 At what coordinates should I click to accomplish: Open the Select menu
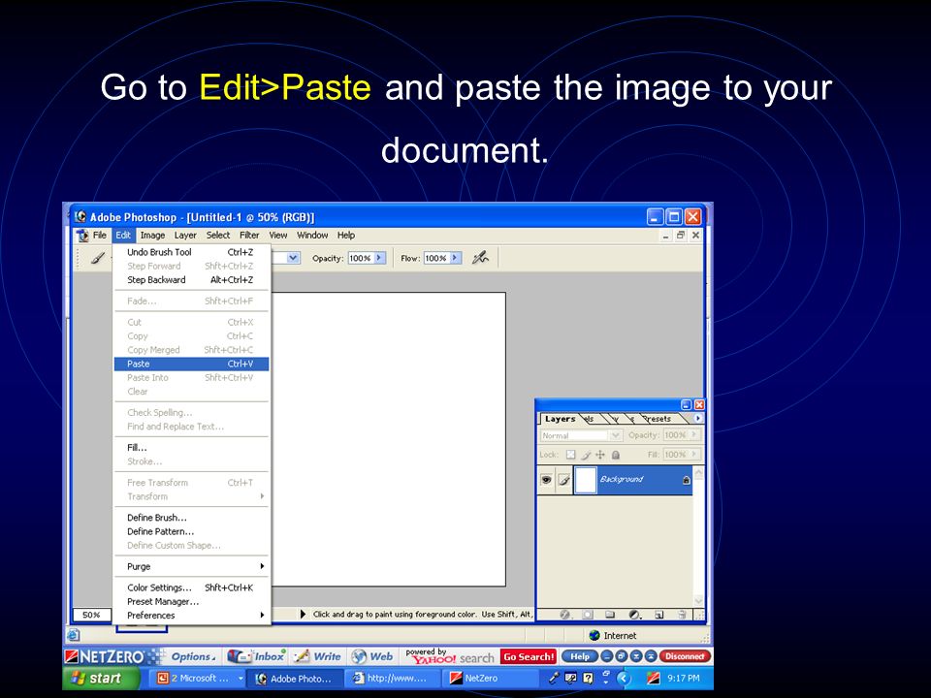[218, 235]
